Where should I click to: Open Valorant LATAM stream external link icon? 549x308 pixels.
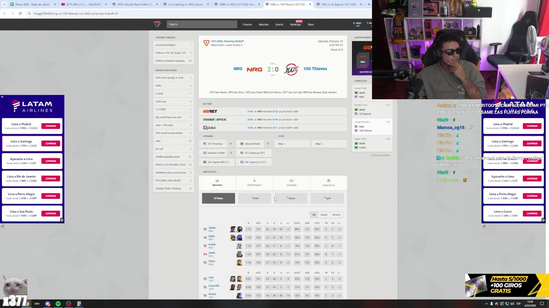(x=230, y=153)
